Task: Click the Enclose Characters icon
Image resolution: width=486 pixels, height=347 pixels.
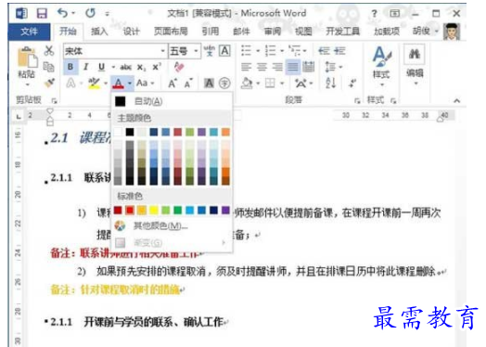Action: point(224,83)
